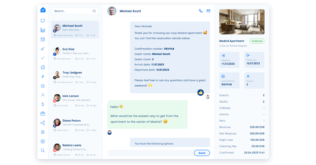Click the cleaning broom icon
The height and width of the screenshot is (165, 316).
point(43,49)
